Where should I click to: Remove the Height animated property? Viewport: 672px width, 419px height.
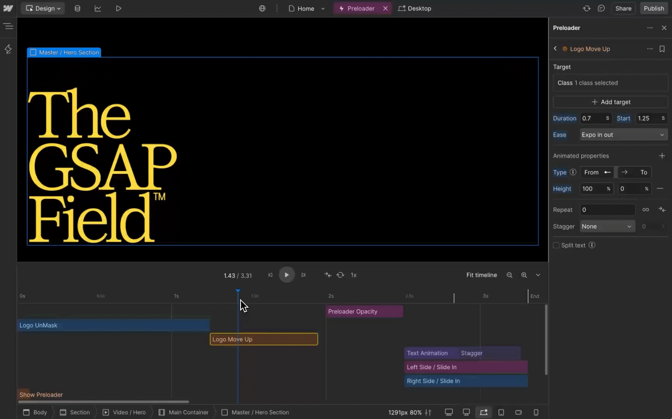660,189
